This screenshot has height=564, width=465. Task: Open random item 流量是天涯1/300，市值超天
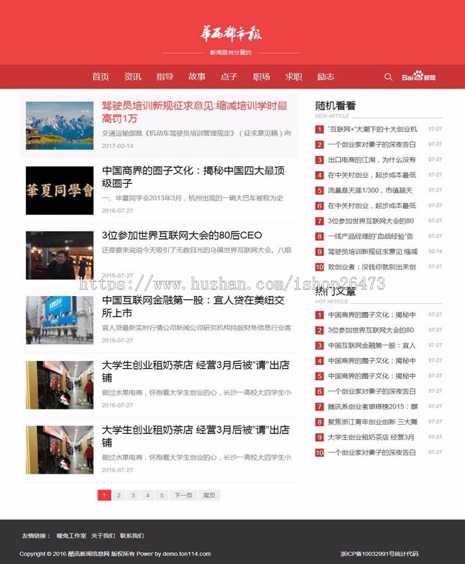[370, 190]
